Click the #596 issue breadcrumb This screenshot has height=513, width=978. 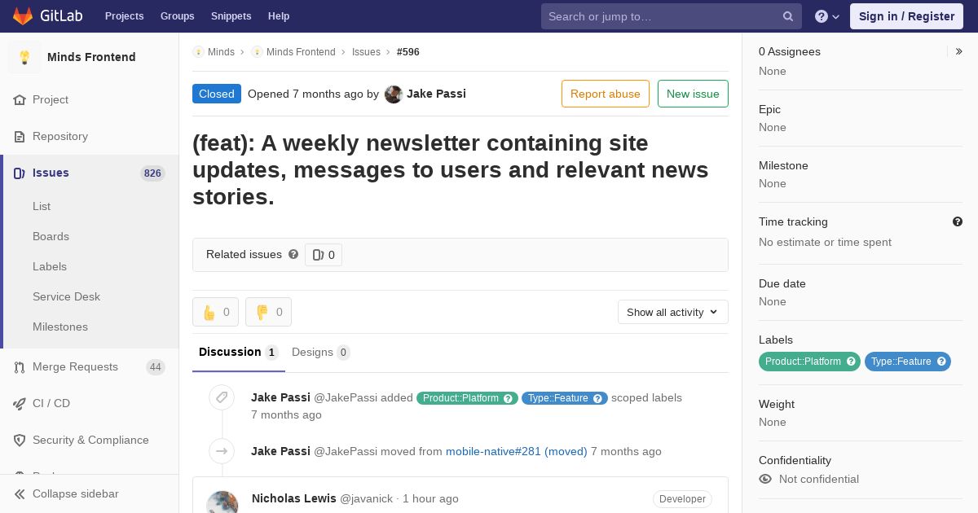tap(408, 51)
